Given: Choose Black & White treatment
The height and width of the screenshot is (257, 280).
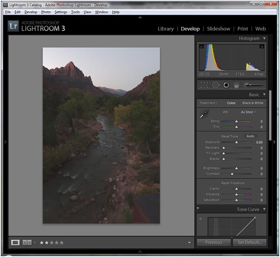Looking at the screenshot, I should [253, 103].
